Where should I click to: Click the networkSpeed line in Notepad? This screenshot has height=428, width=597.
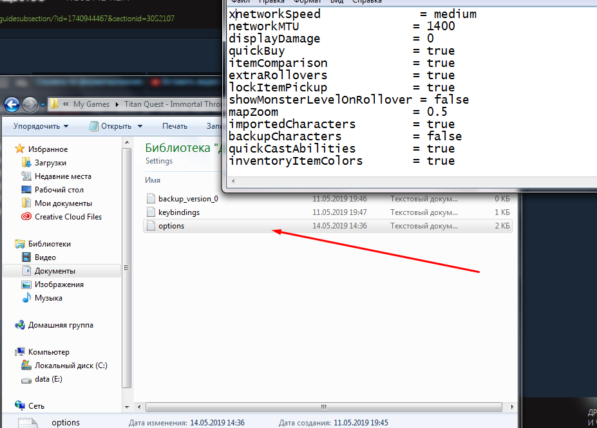(352, 14)
